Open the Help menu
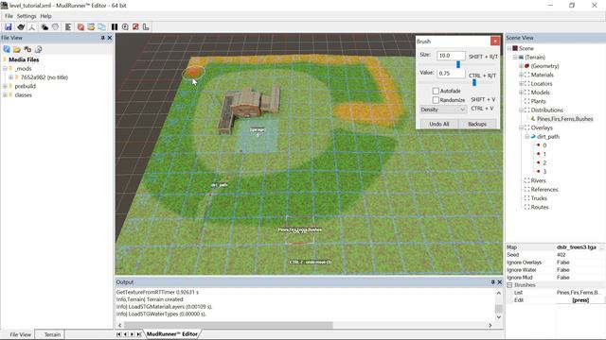The width and height of the screenshot is (606, 340). (x=45, y=16)
